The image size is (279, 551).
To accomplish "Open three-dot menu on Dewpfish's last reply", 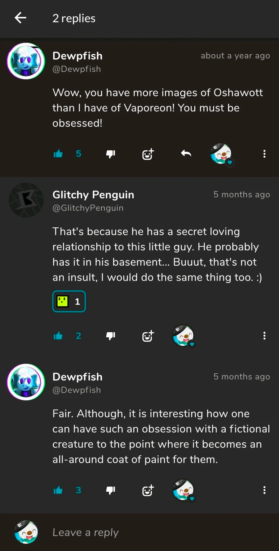I will tap(264, 490).
